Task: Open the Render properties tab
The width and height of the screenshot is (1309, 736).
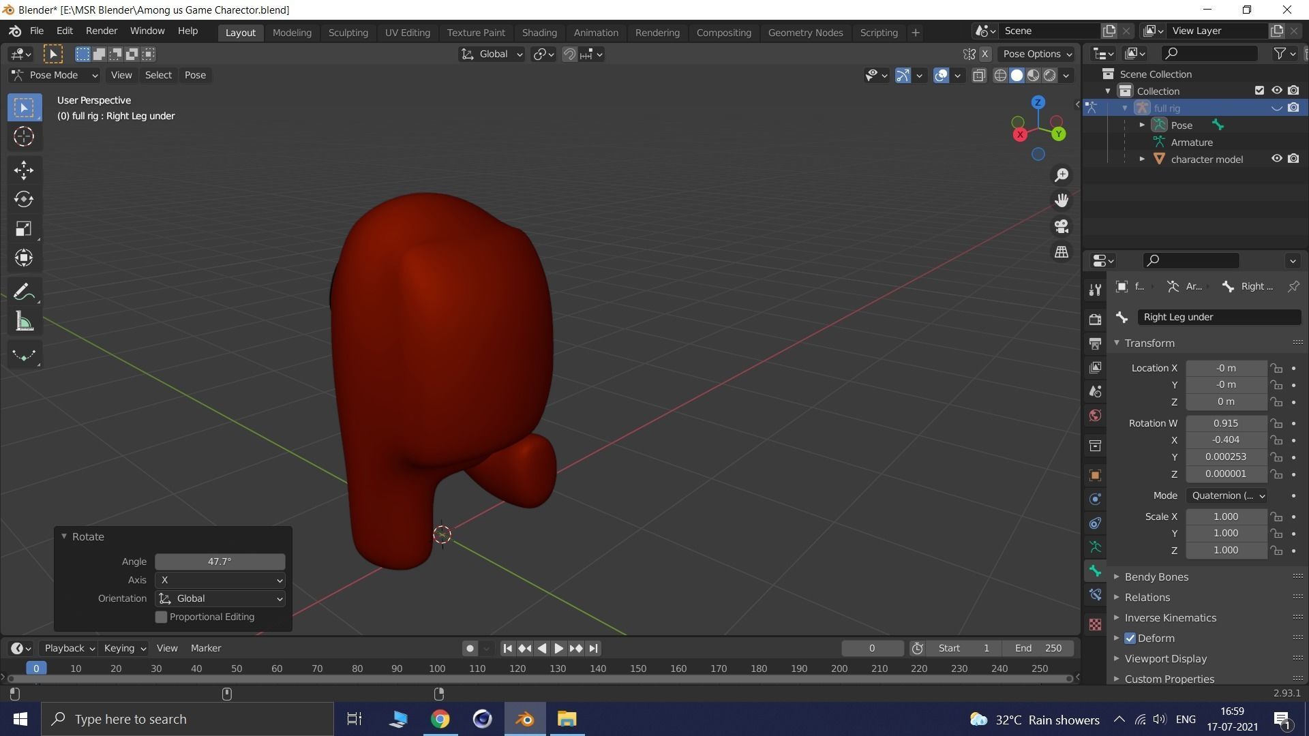Action: click(1095, 319)
